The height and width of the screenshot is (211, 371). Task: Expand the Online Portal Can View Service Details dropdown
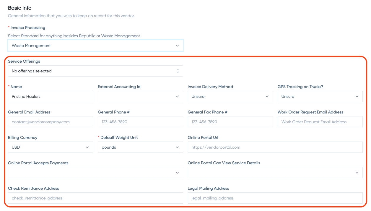coord(275,172)
